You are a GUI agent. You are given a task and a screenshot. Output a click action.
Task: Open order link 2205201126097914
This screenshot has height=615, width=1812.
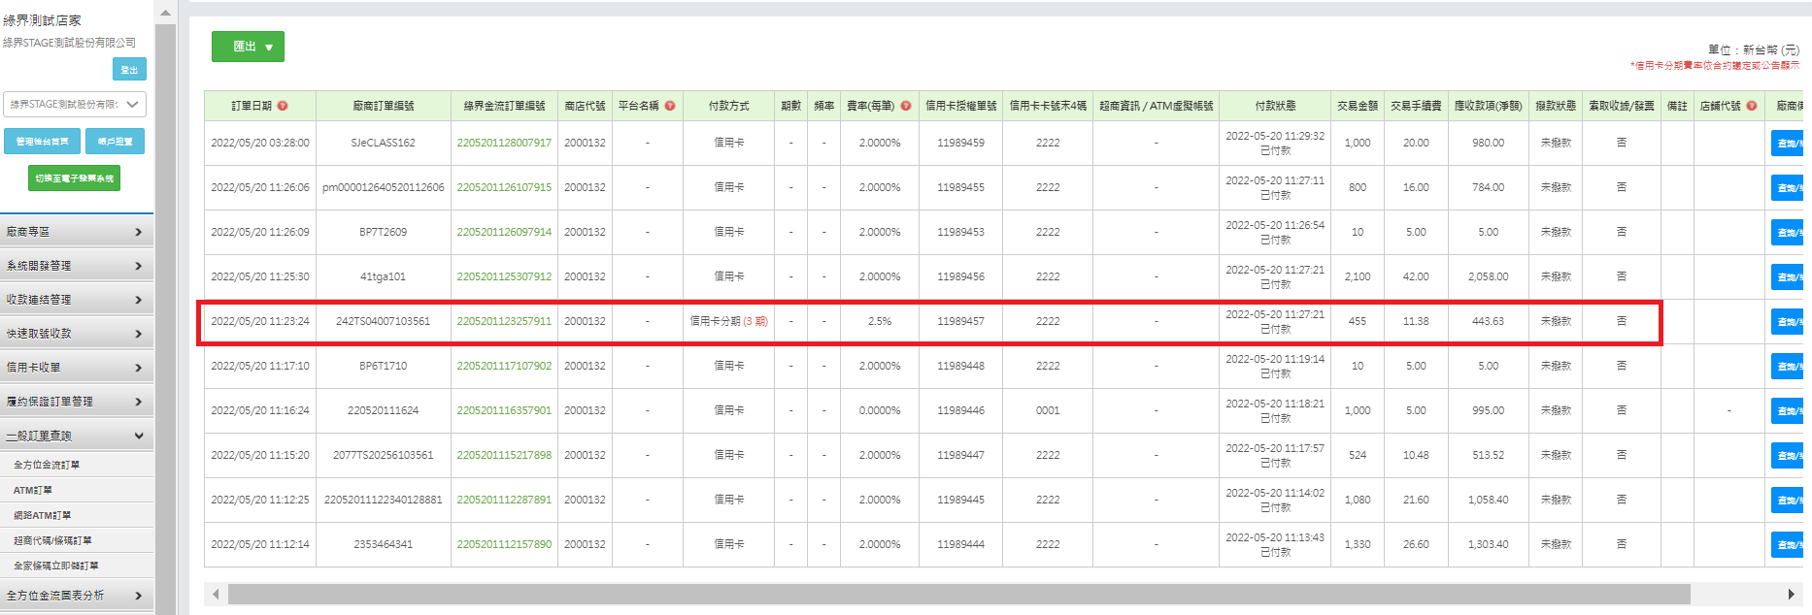(x=504, y=232)
